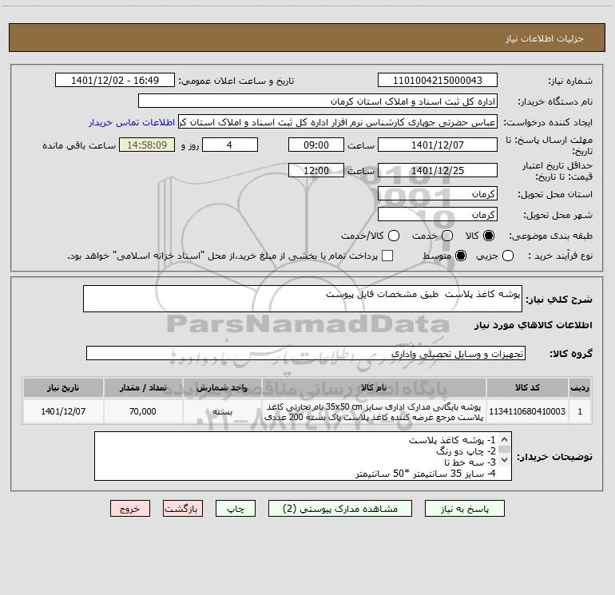Click the جزئیات اطلاعات نیاز header title
This screenshot has width=615, height=595.
tap(545, 38)
